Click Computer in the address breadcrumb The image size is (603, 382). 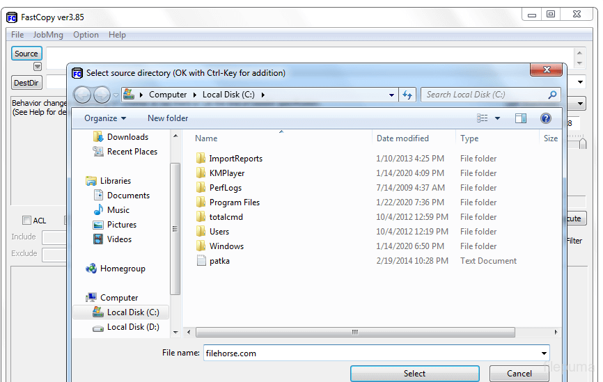[168, 95]
